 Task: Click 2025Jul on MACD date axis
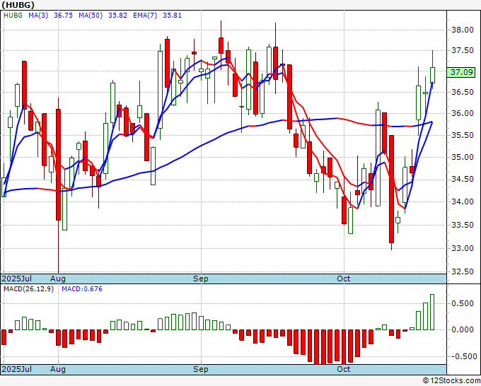[x=17, y=369]
